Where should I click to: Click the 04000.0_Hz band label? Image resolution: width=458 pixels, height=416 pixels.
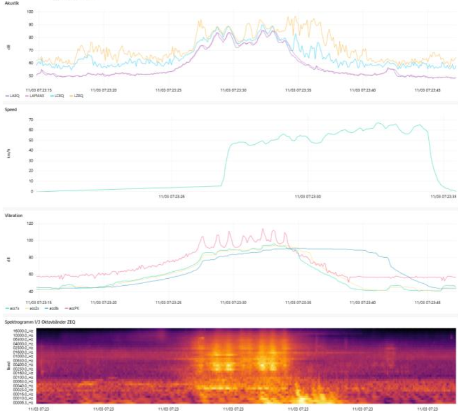(x=23, y=344)
